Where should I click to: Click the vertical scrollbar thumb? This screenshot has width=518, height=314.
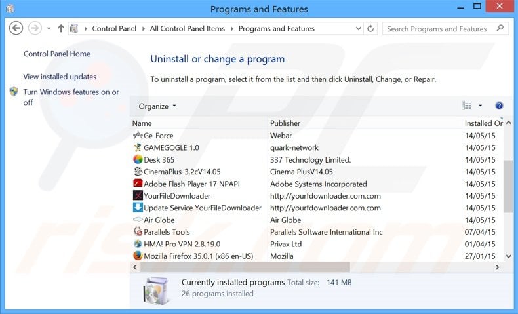click(x=508, y=187)
